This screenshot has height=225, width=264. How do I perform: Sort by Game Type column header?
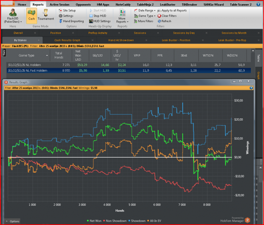(28, 55)
